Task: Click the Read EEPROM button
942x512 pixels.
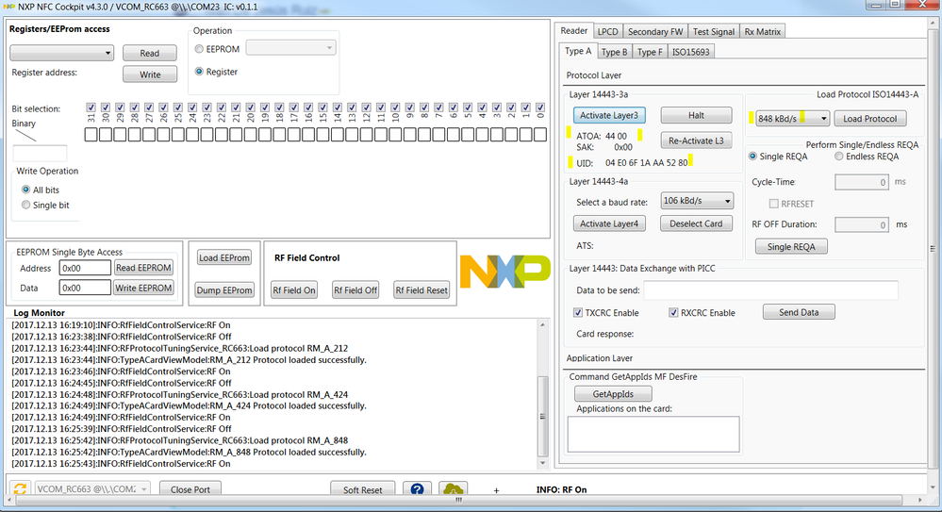Action: pos(143,268)
